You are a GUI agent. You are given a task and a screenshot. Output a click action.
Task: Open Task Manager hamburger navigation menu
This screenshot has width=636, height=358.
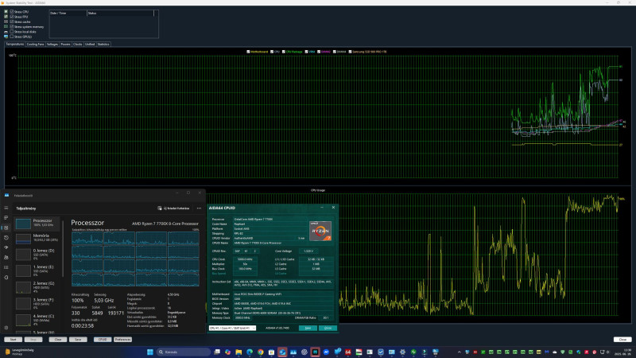click(x=6, y=208)
